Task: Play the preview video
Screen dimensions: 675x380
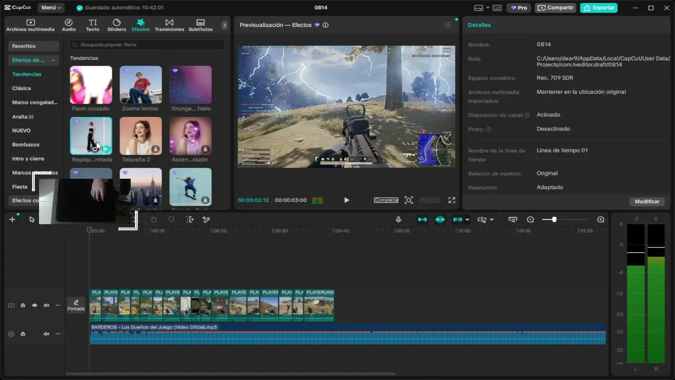Action: tap(346, 200)
